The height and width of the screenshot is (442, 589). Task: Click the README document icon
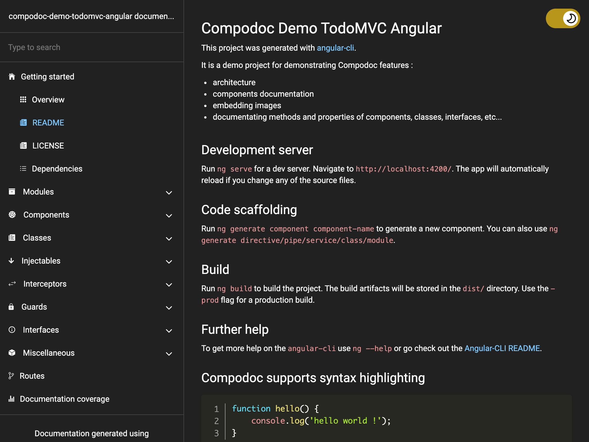(x=24, y=123)
